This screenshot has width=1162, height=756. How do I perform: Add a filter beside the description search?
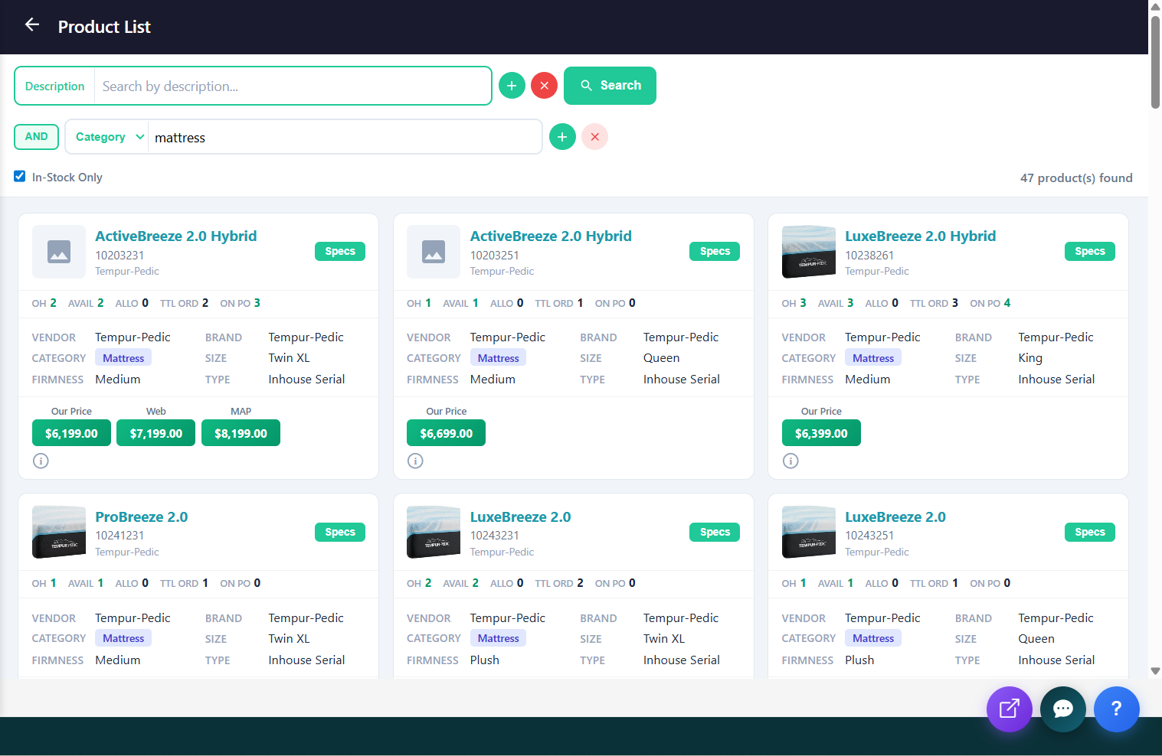click(512, 86)
